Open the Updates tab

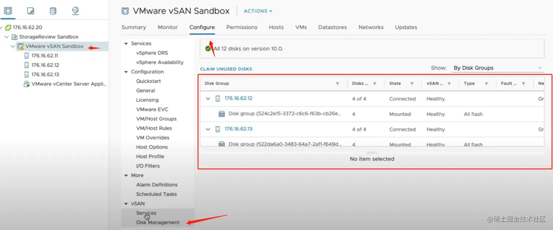click(406, 27)
